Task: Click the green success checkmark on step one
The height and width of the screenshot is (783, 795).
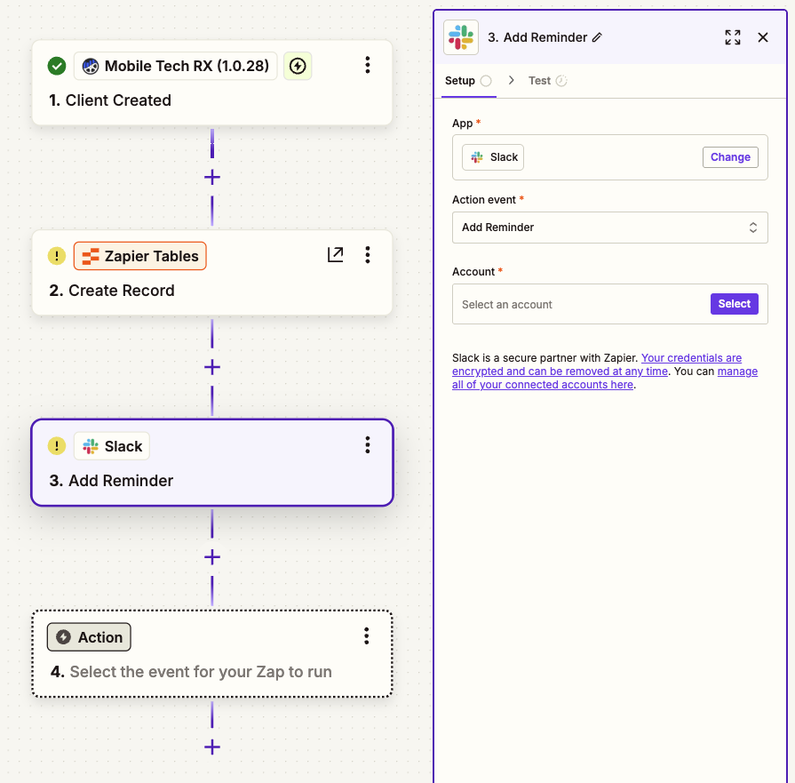Action: pyautogui.click(x=56, y=65)
